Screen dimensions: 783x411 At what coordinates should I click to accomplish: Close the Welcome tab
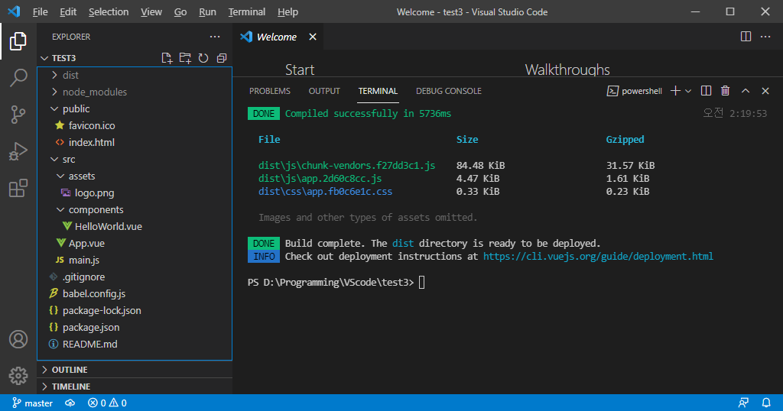[x=313, y=37]
